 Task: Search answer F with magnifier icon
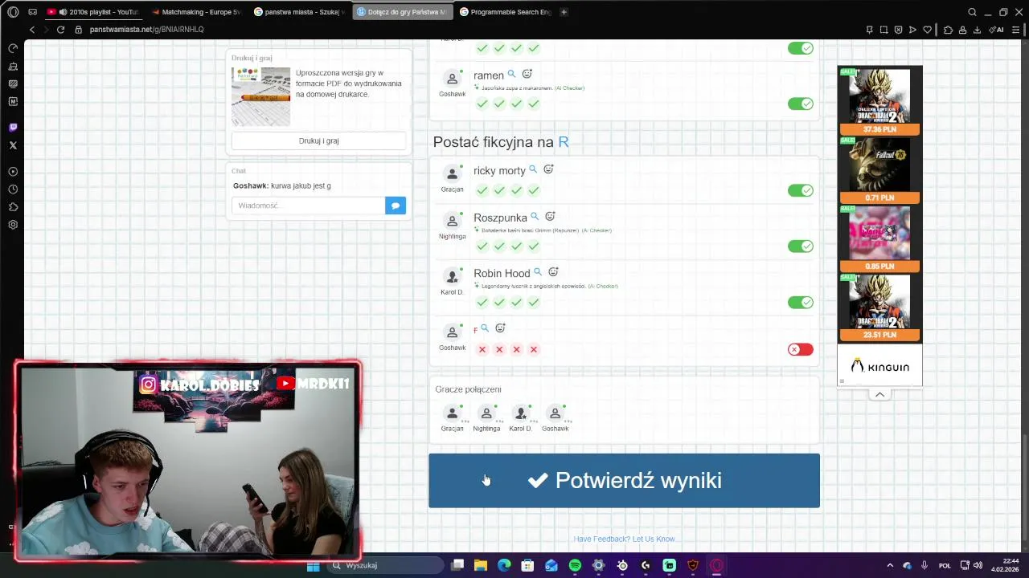(484, 328)
